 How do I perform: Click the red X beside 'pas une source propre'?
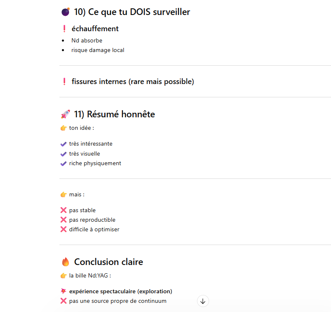coord(64,301)
